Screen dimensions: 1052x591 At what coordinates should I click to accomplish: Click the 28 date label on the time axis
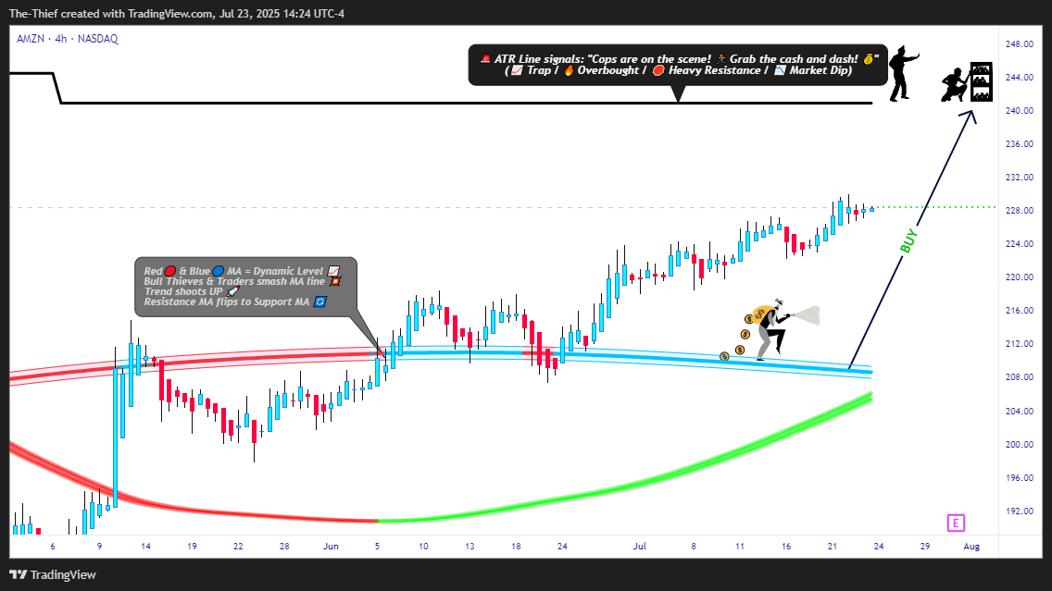point(284,546)
